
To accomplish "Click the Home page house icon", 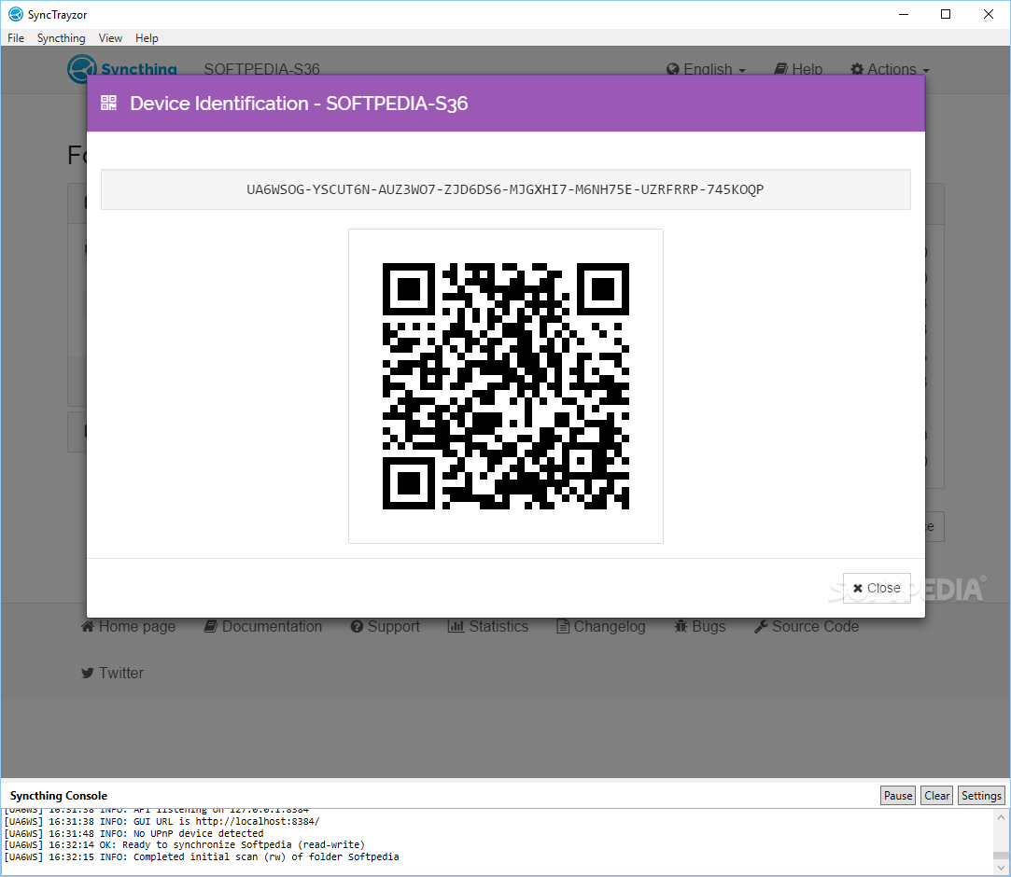I will click(x=88, y=626).
